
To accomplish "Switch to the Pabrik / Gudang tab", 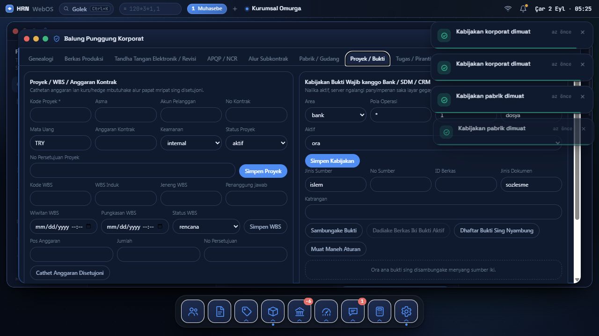I will (319, 59).
